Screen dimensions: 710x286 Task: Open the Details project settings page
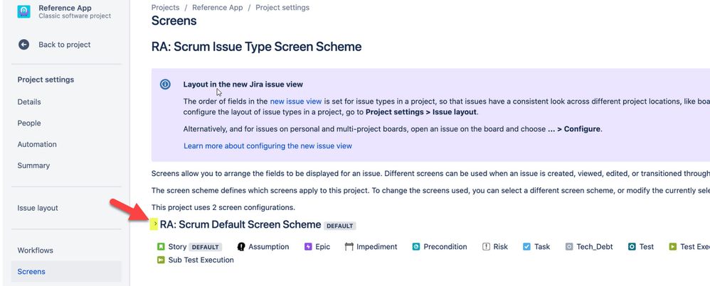coord(29,101)
